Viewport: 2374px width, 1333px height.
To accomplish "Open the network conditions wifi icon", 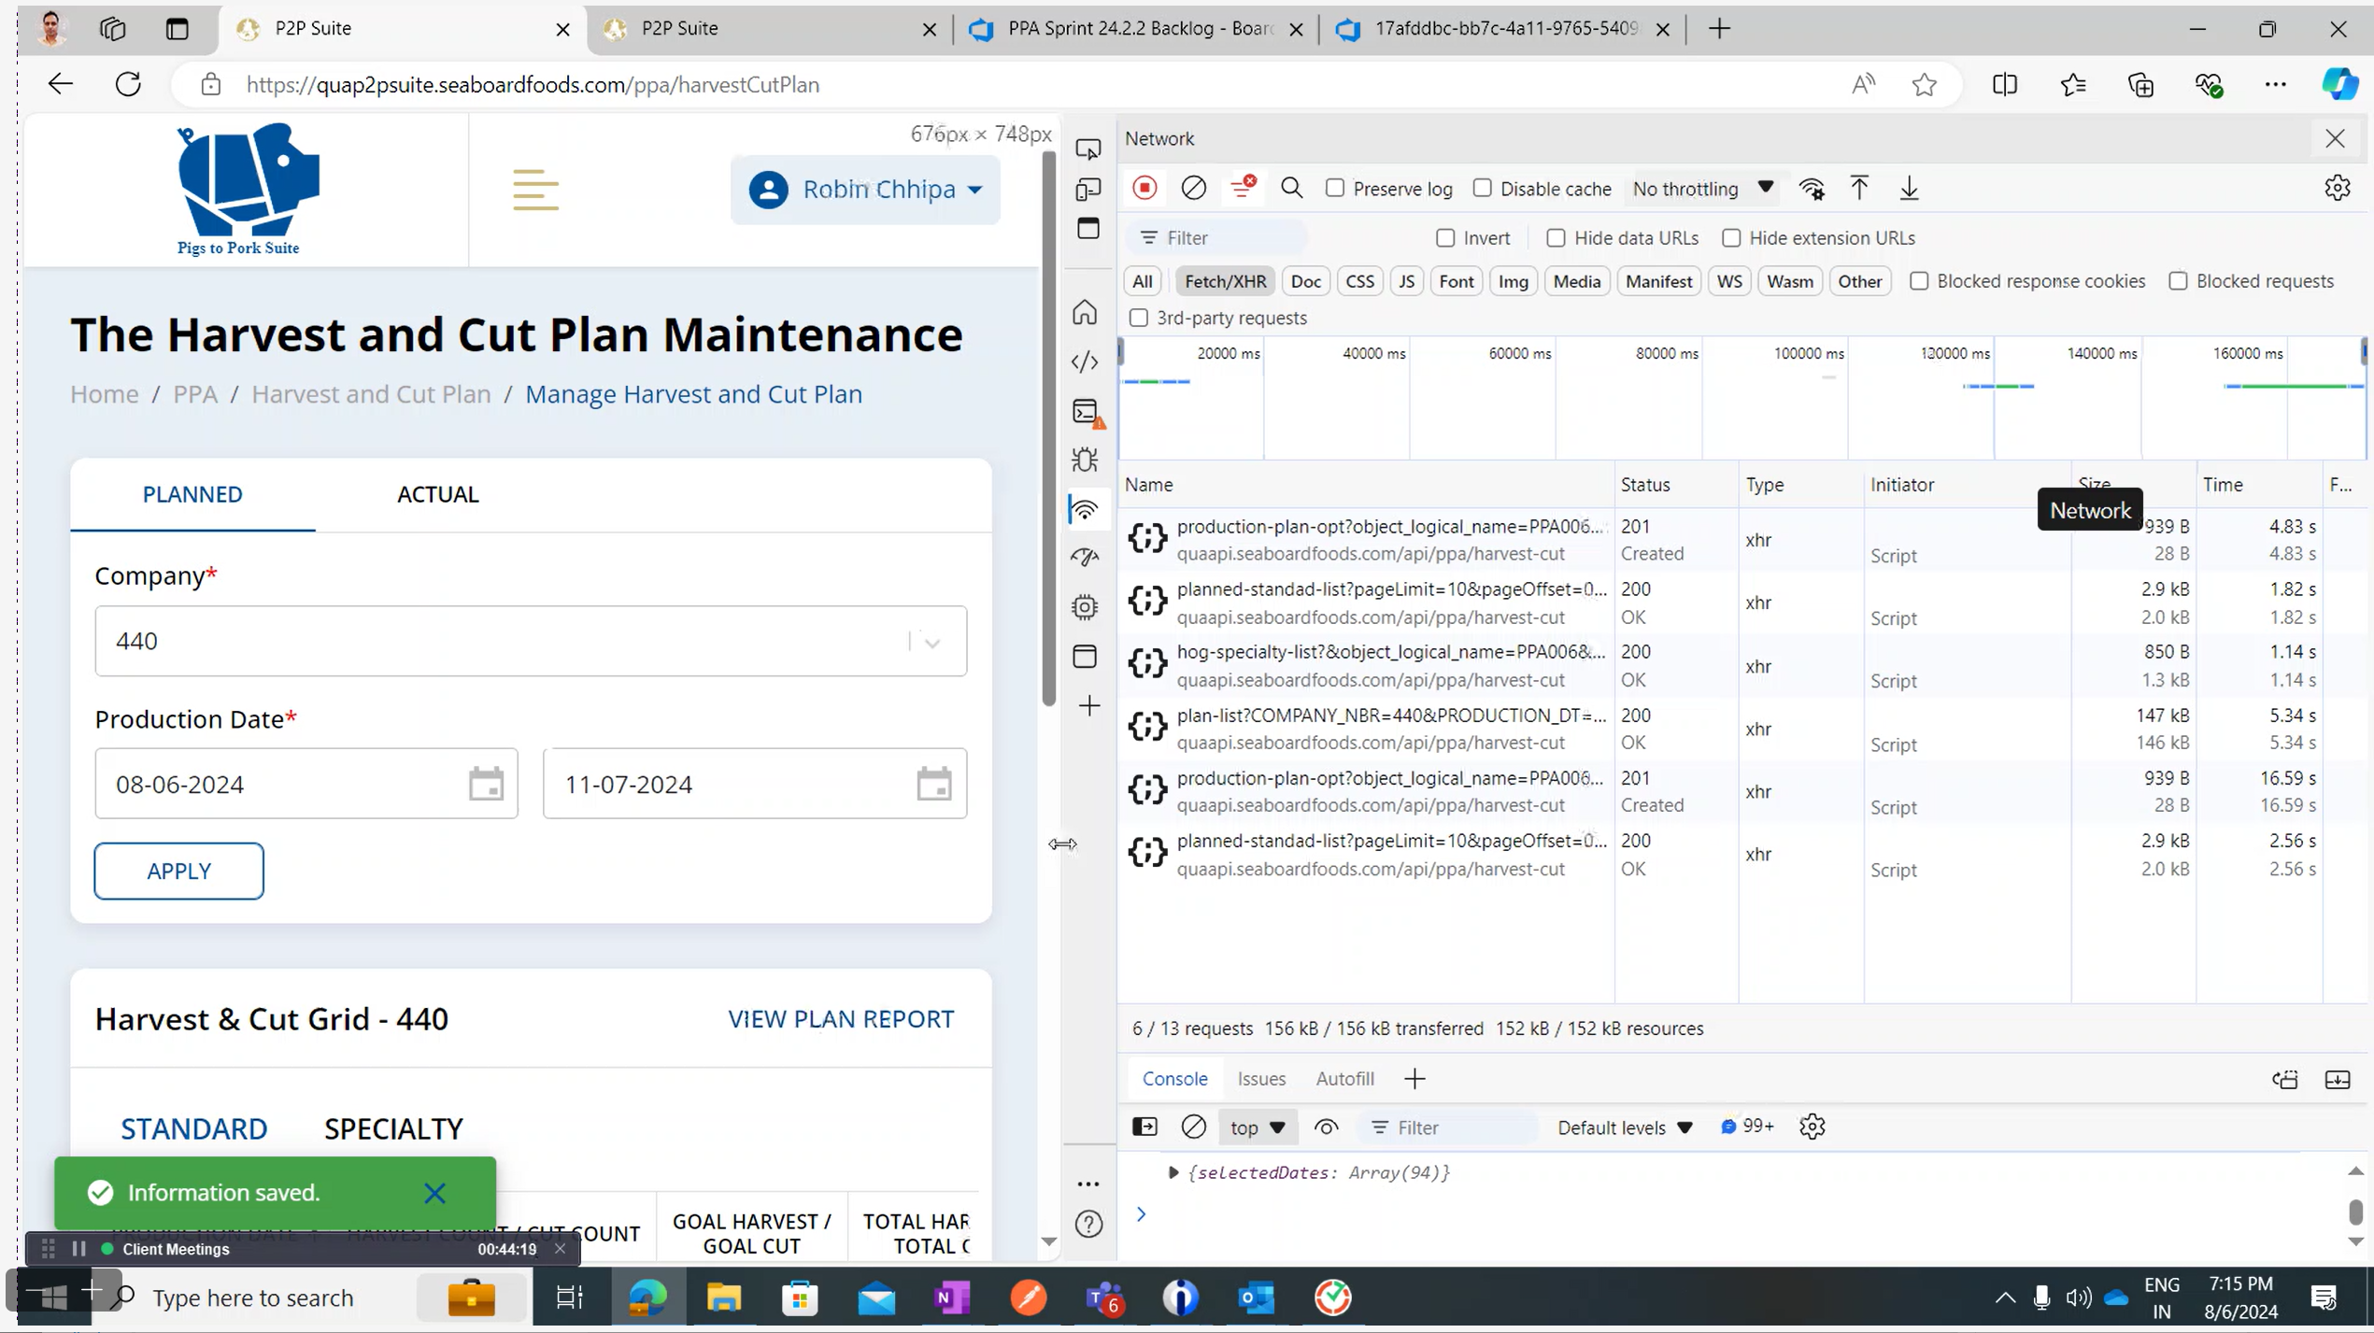I will [1812, 188].
